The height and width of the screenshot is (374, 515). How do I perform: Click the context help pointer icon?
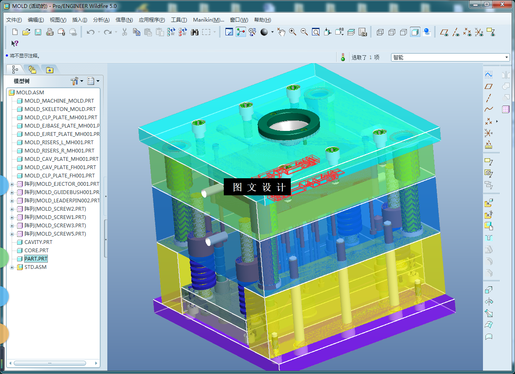pos(15,43)
